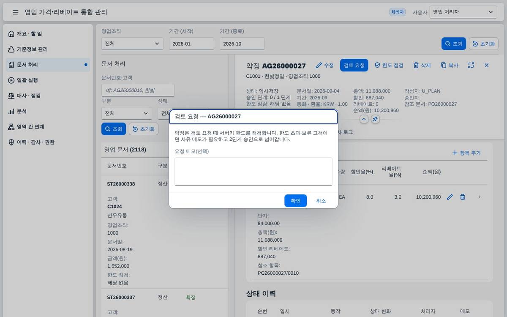Click the 수정 pencil button in header

click(325, 65)
